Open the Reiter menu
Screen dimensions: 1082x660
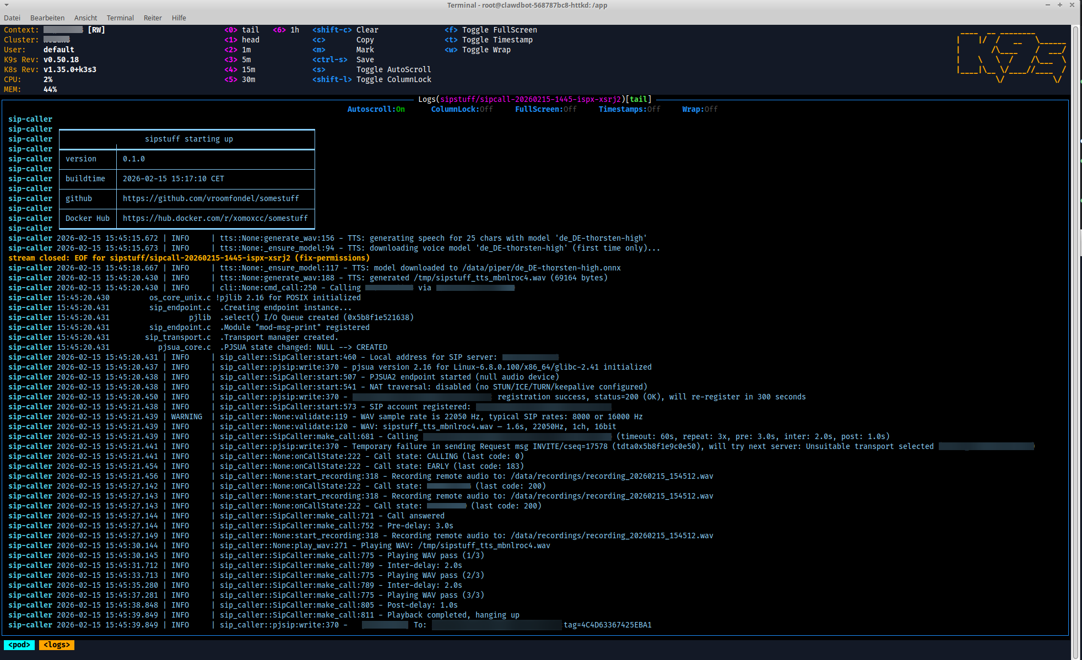153,18
